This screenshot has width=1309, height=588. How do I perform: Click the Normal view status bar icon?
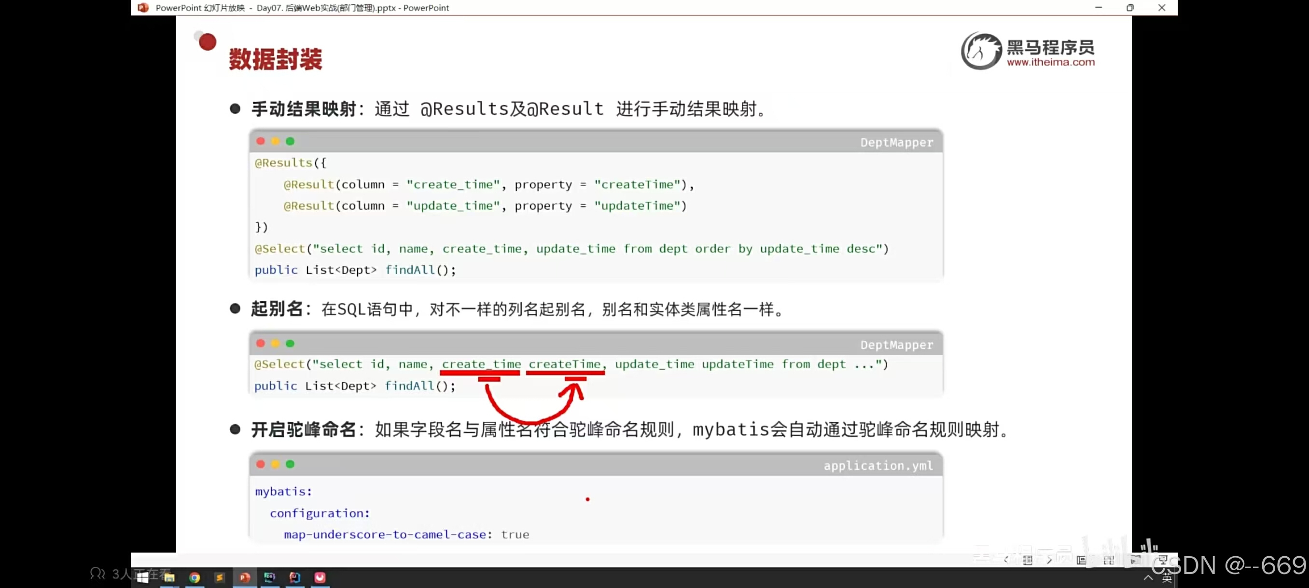1081,560
